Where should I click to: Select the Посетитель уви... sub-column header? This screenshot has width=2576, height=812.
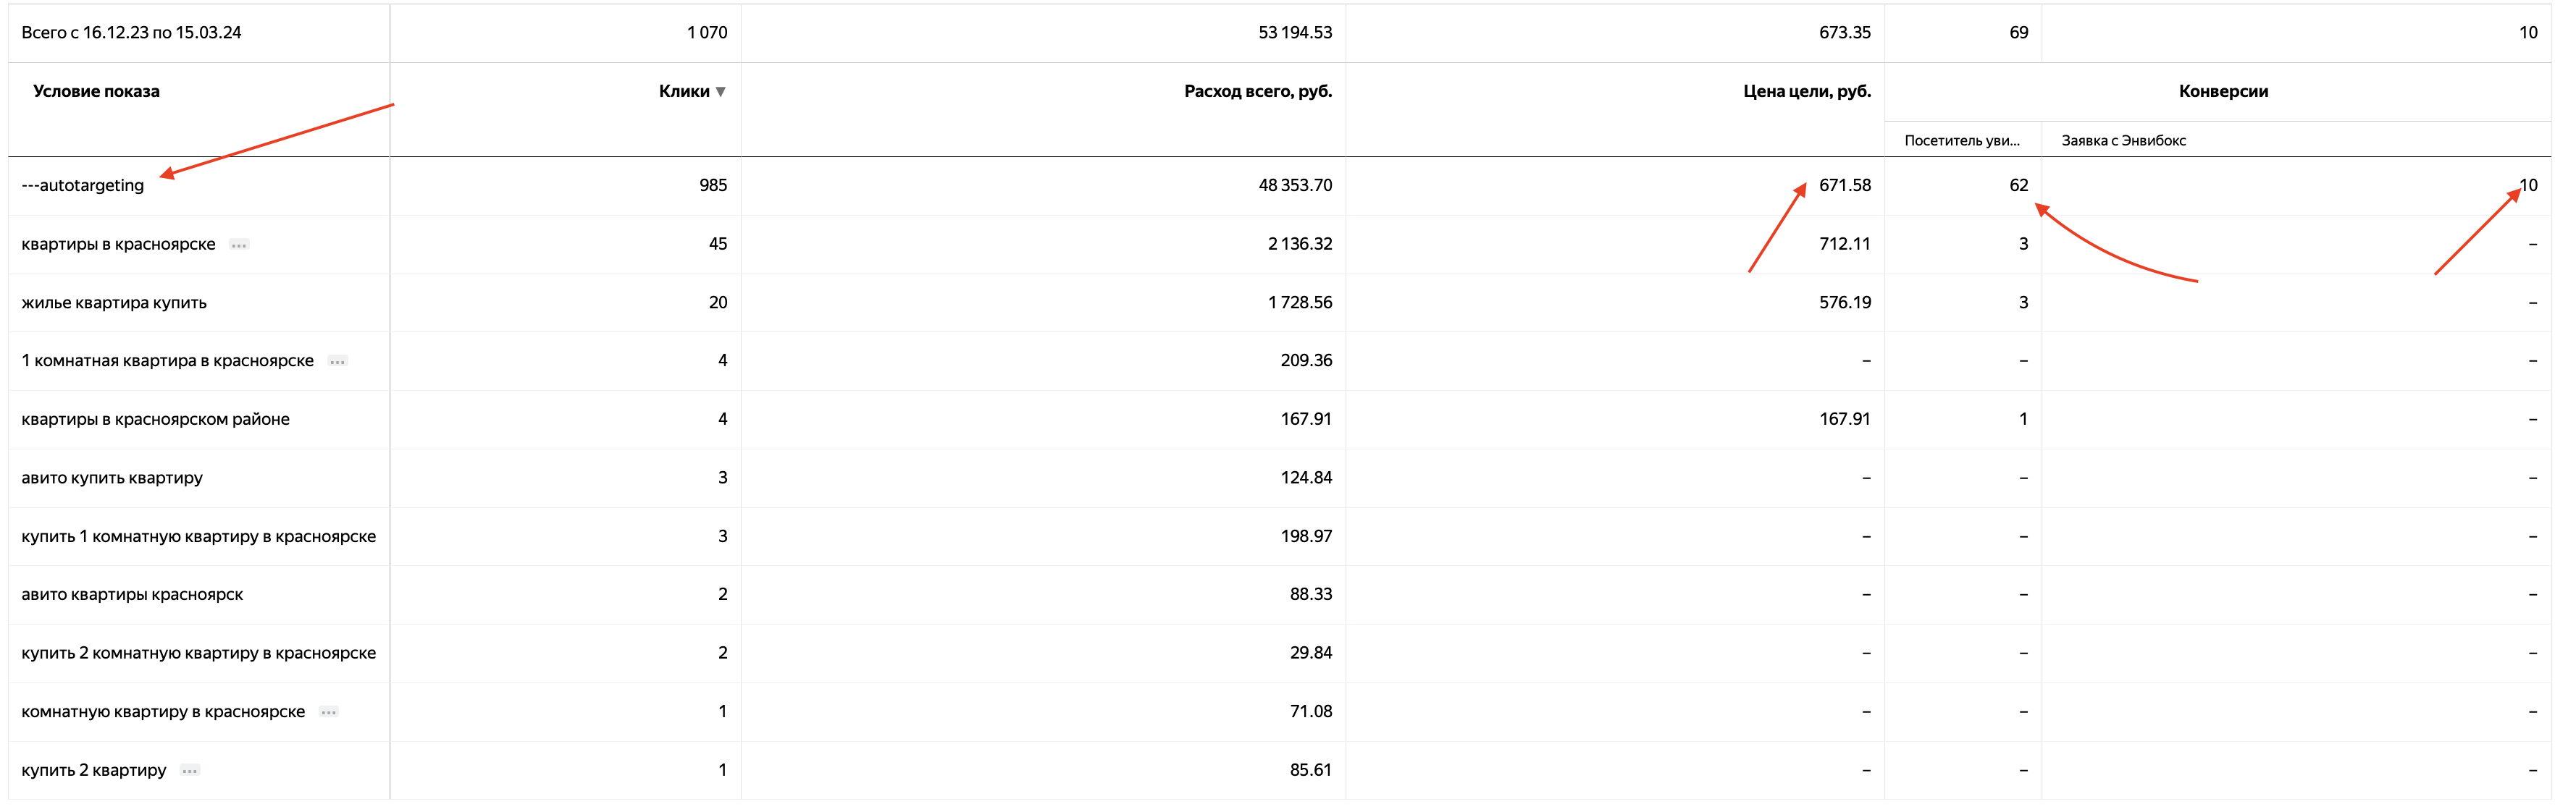(x=1962, y=141)
